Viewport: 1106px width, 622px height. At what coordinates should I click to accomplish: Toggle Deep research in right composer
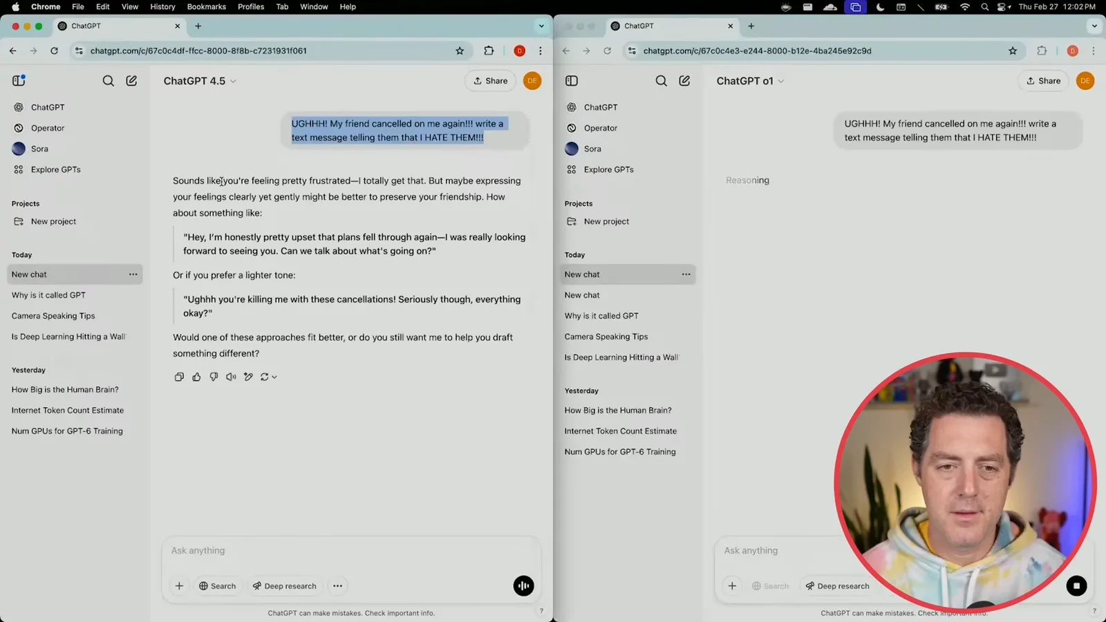[837, 585]
